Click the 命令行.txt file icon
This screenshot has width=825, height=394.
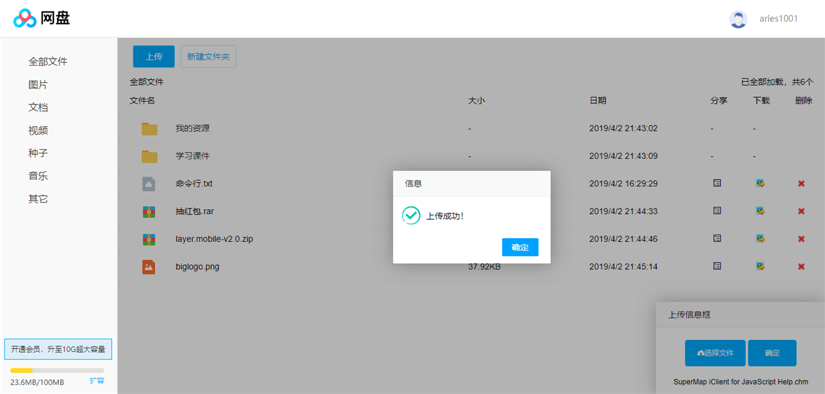click(149, 184)
